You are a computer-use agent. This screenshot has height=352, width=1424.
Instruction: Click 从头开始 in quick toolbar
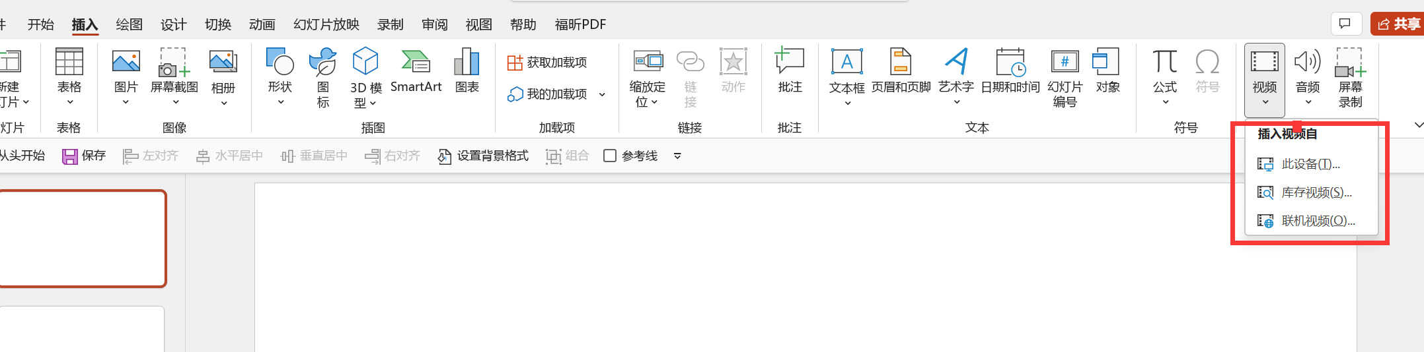tap(22, 156)
